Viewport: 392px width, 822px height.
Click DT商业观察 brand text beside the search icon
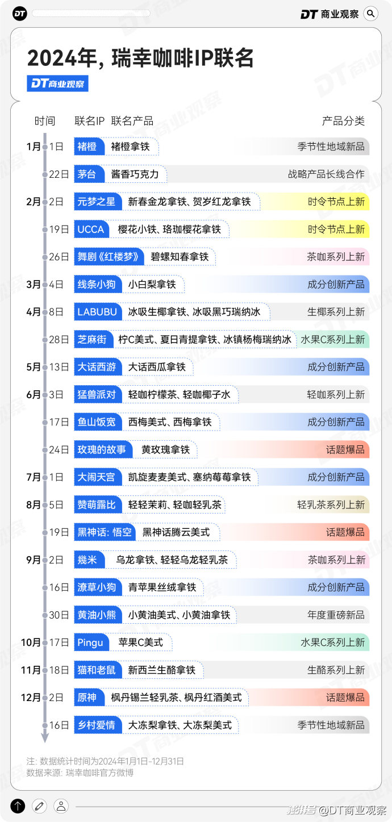(330, 14)
